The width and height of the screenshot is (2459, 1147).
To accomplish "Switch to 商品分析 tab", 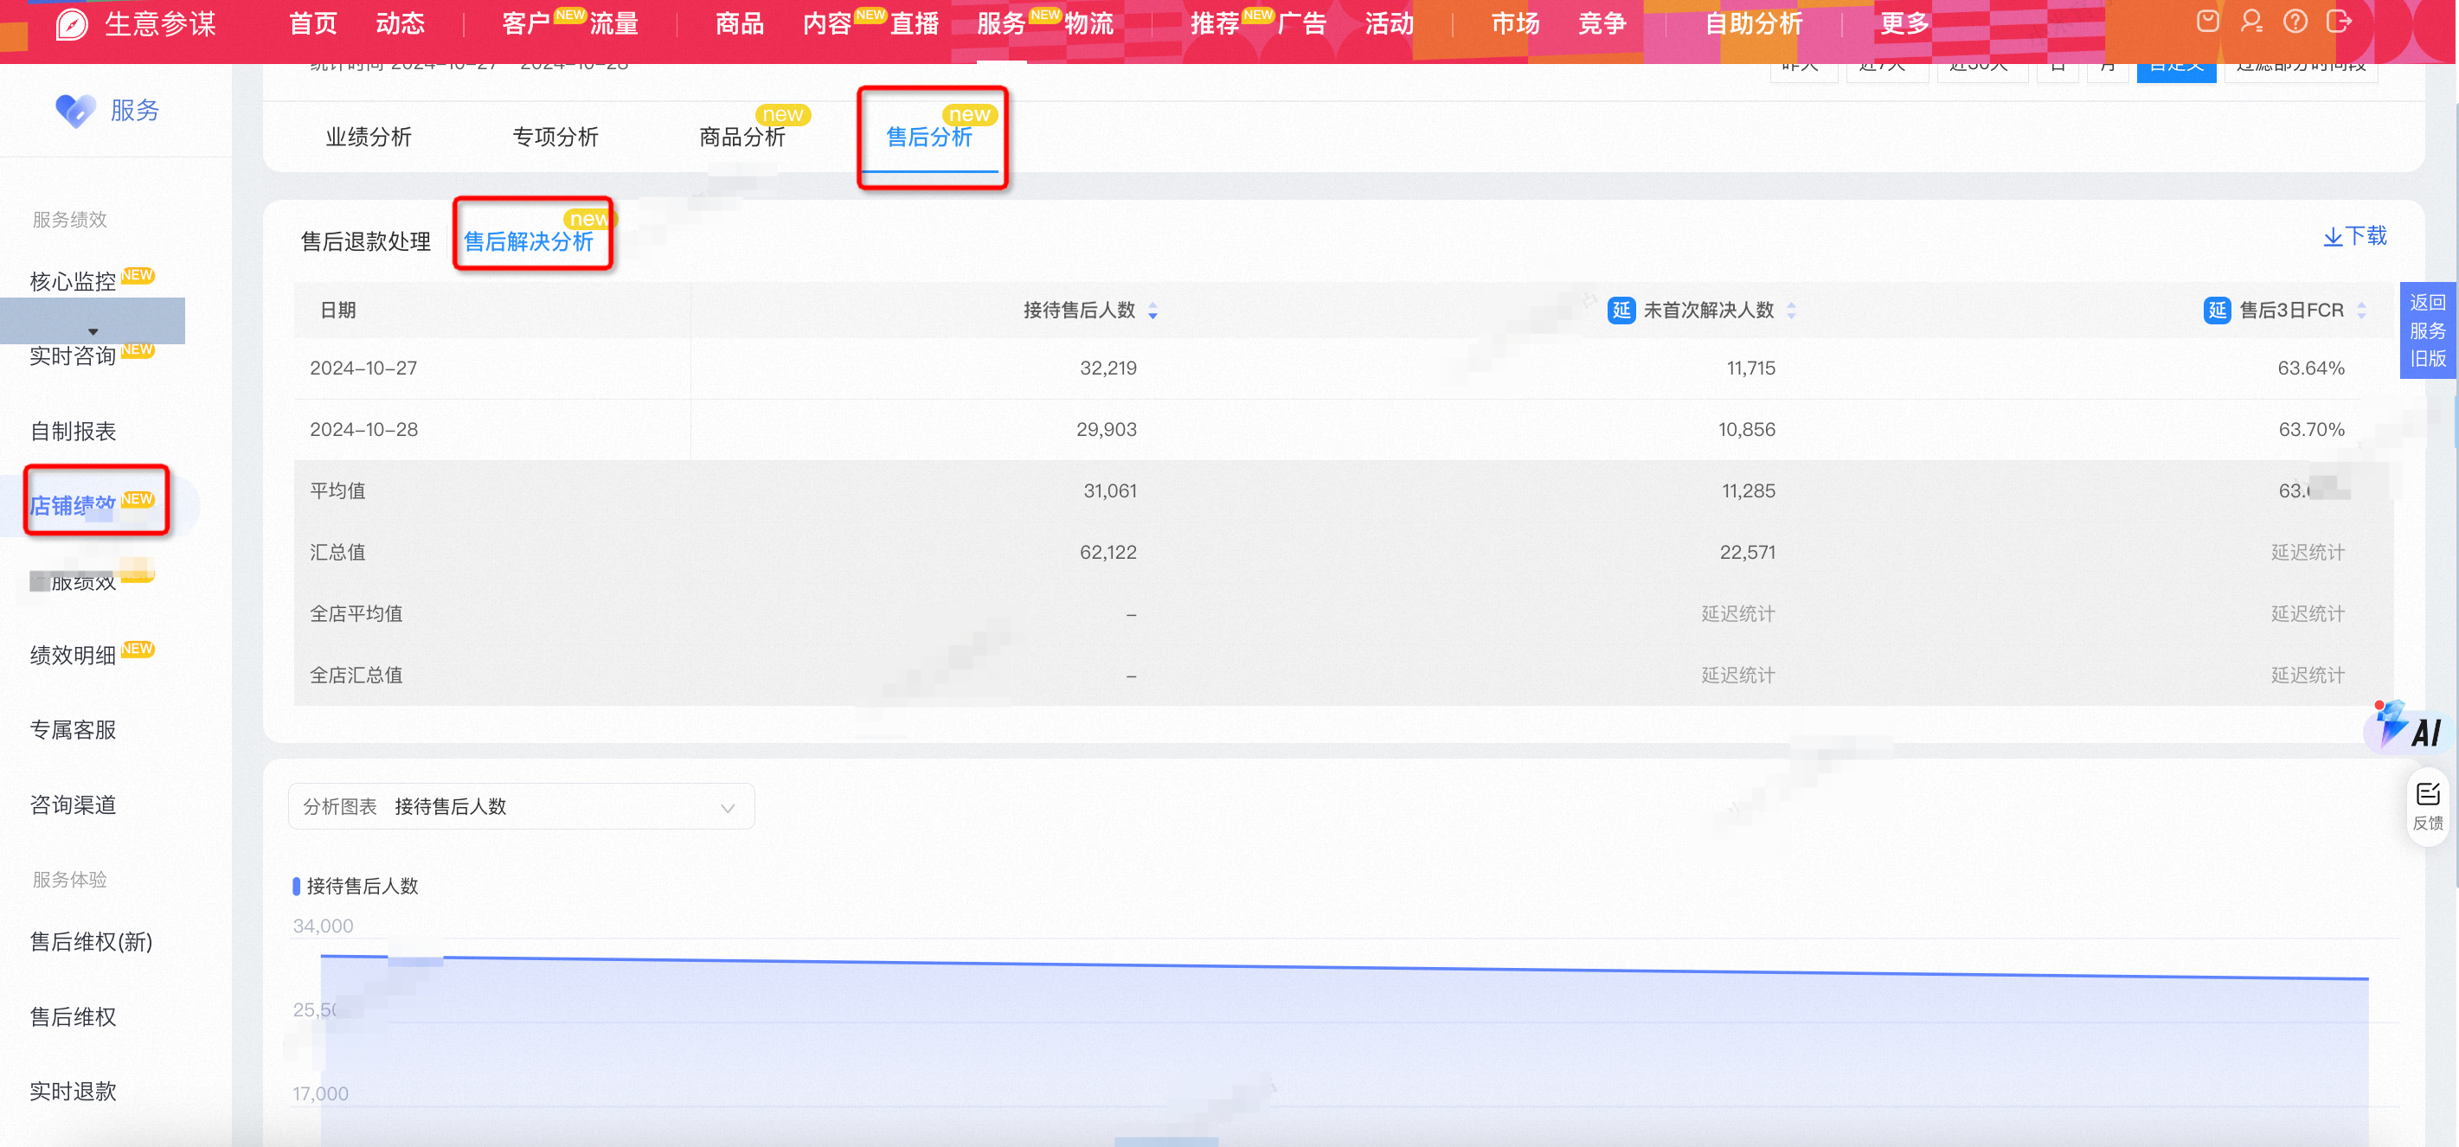I will [x=742, y=138].
